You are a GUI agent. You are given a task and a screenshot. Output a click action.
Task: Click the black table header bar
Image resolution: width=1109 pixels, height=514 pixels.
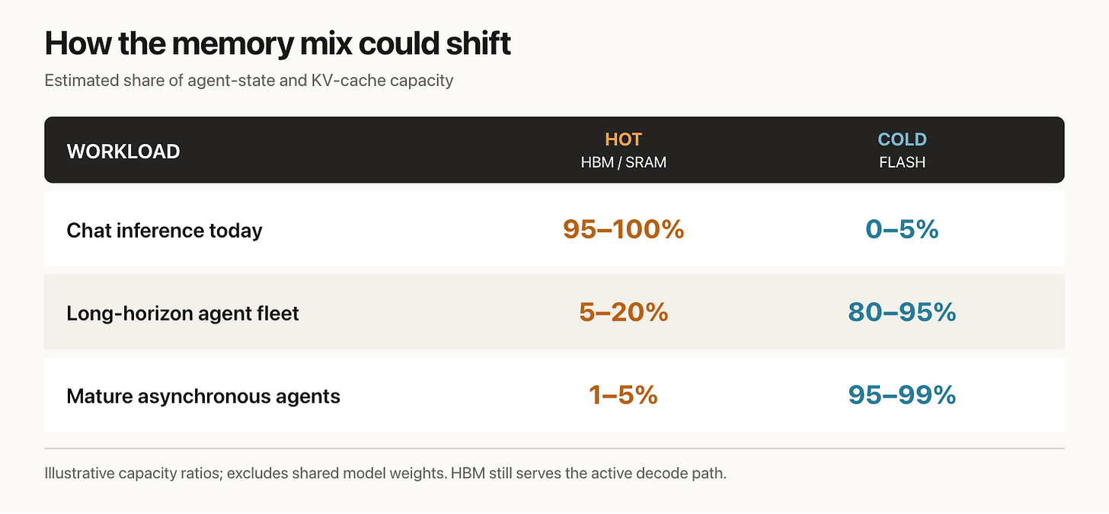coord(554,150)
